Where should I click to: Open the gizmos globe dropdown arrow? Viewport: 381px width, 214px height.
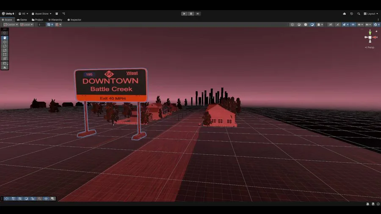379,25
